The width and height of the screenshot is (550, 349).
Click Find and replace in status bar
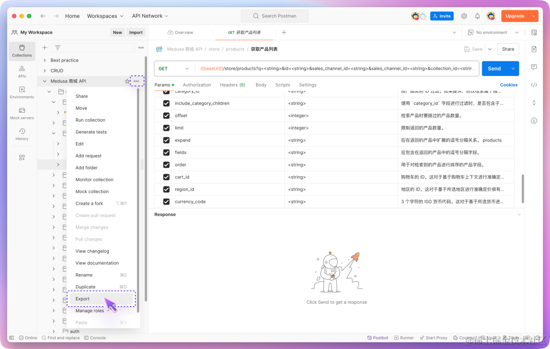click(61, 338)
